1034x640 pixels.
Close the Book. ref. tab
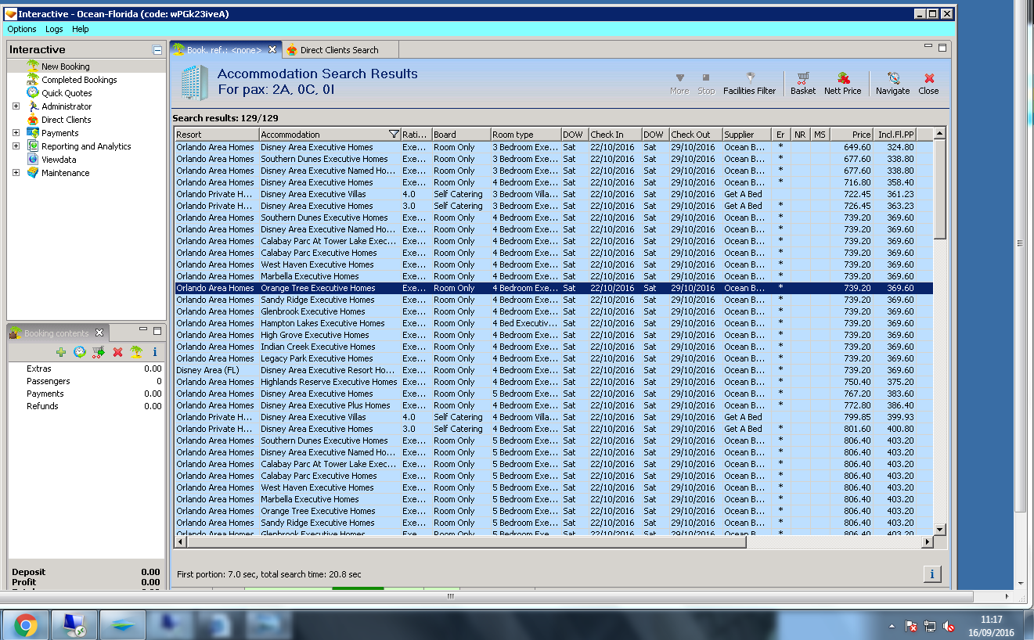point(272,49)
